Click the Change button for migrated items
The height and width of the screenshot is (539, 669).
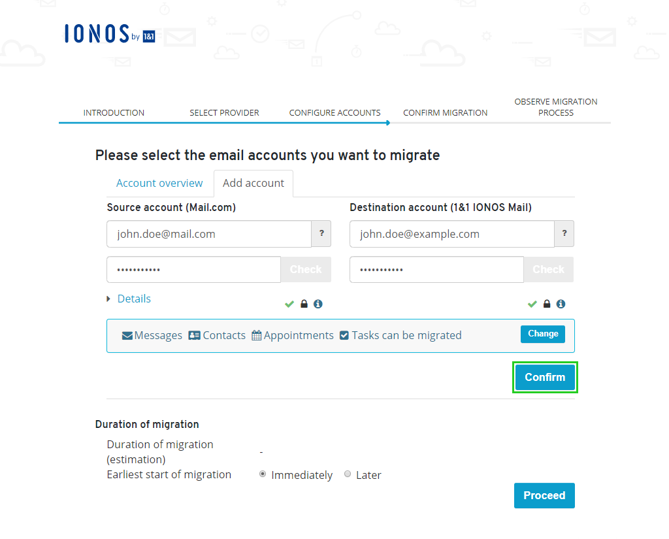click(543, 334)
